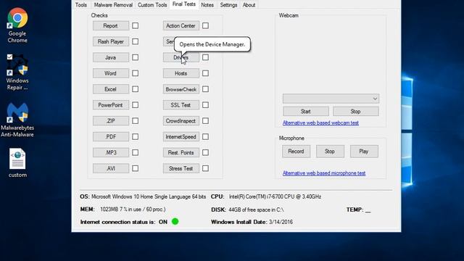Image resolution: width=464 pixels, height=261 pixels.
Task: Run the InternetSpeed test
Action: click(181, 137)
